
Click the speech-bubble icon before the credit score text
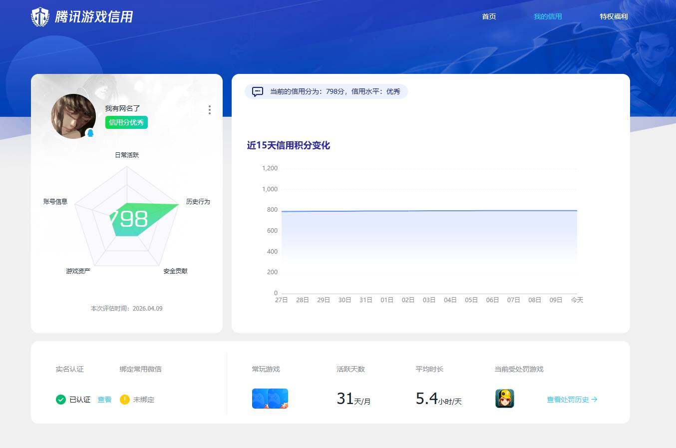(x=257, y=91)
